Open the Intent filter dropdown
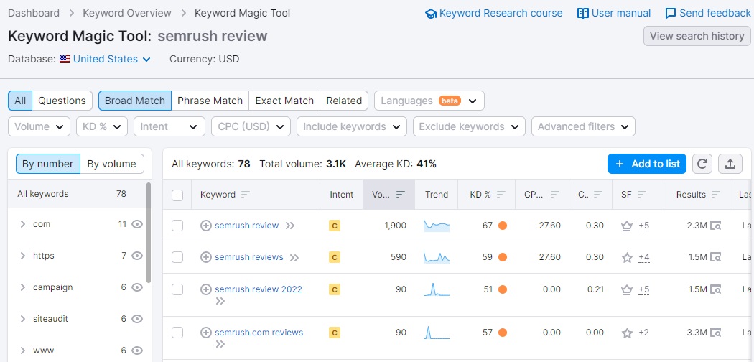This screenshot has height=362, width=754. 169,126
